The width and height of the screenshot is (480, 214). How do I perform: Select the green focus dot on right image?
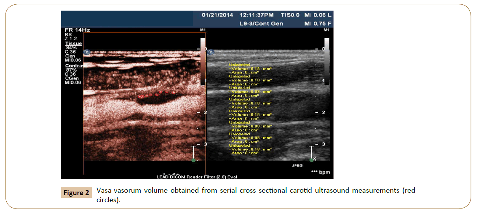311,160
